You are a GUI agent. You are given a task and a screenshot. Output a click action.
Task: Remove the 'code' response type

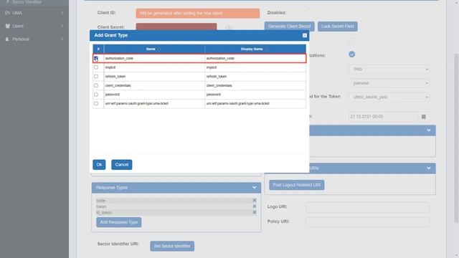255,201
